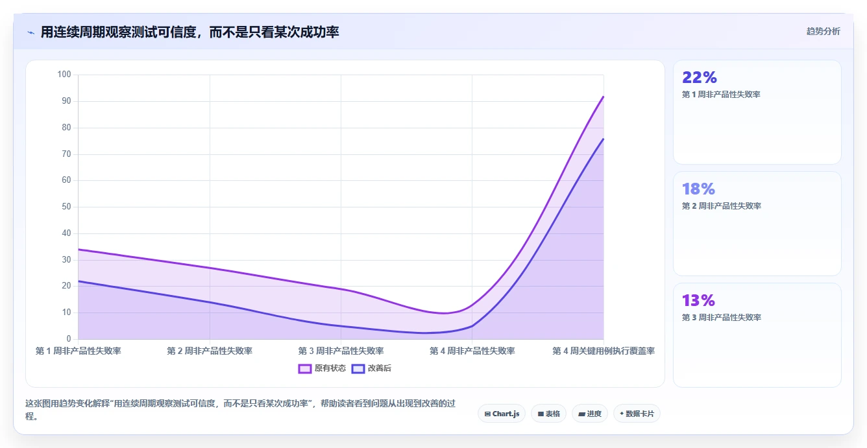
Task: Select the Chart.js tag
Action: [x=502, y=414]
